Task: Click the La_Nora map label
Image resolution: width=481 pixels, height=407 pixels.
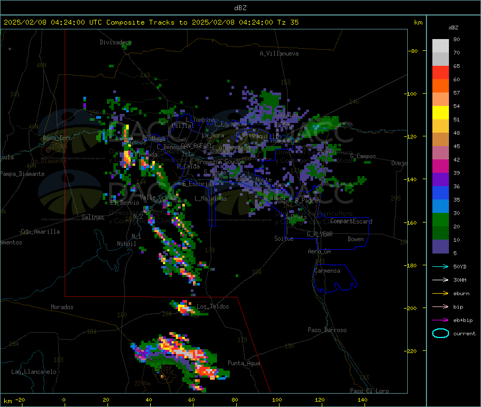Action: tap(213, 135)
